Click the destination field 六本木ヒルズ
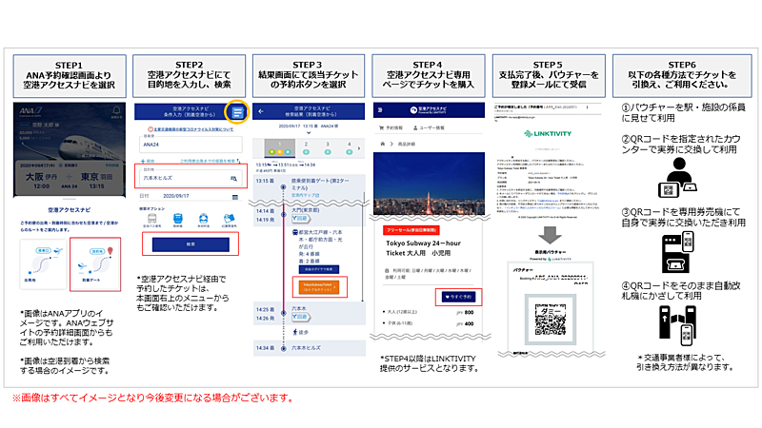This screenshot has height=428, width=762. pyautogui.click(x=190, y=177)
